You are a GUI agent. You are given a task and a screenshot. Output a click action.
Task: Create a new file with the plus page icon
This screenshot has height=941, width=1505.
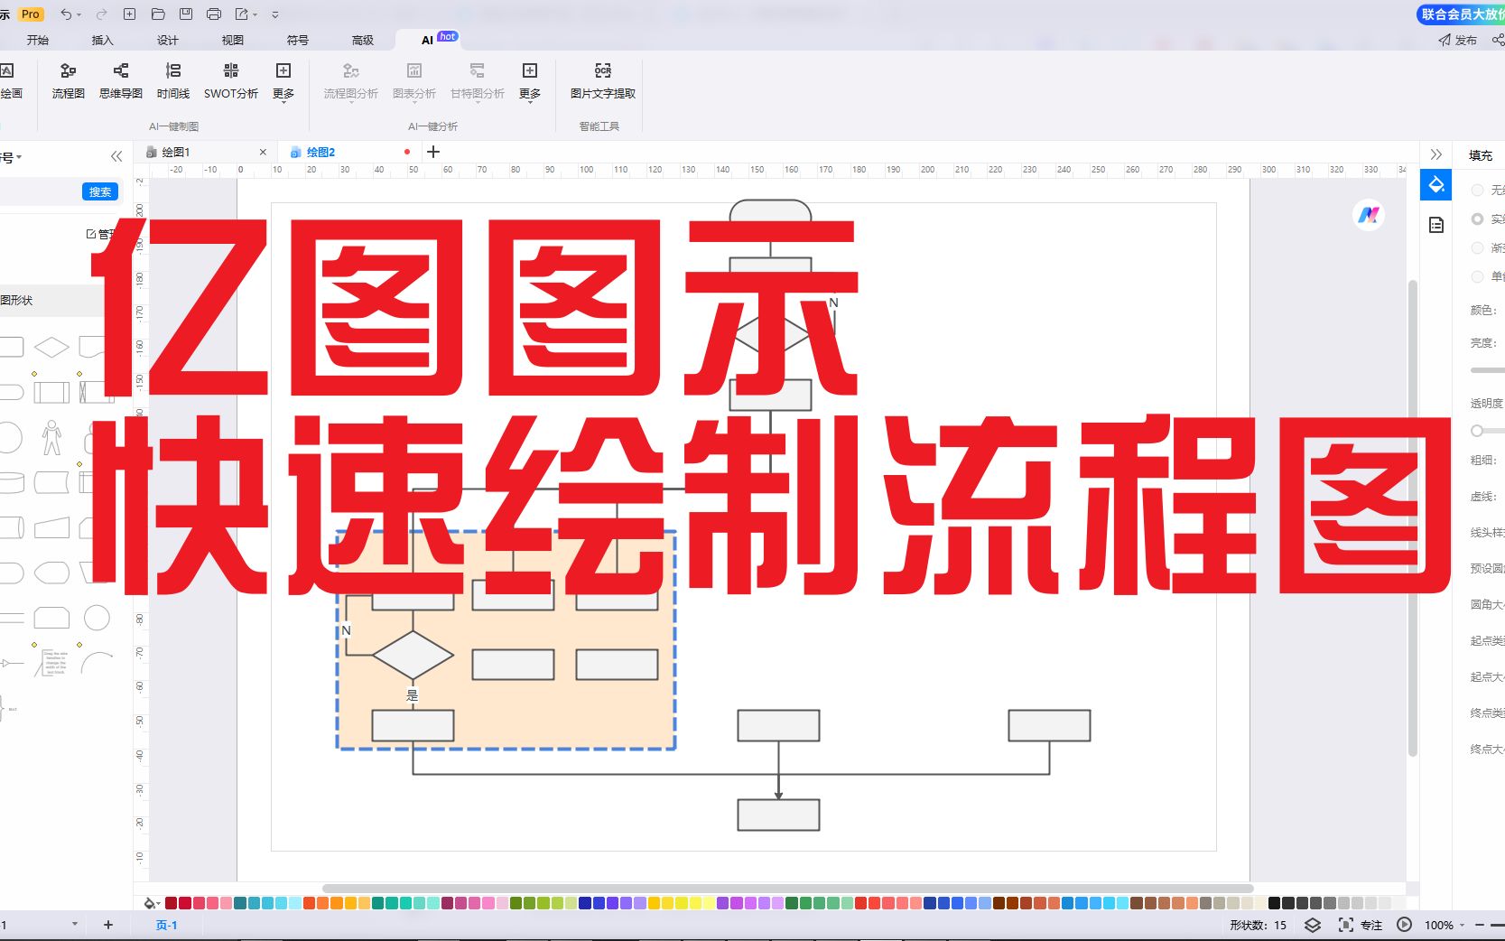(129, 14)
